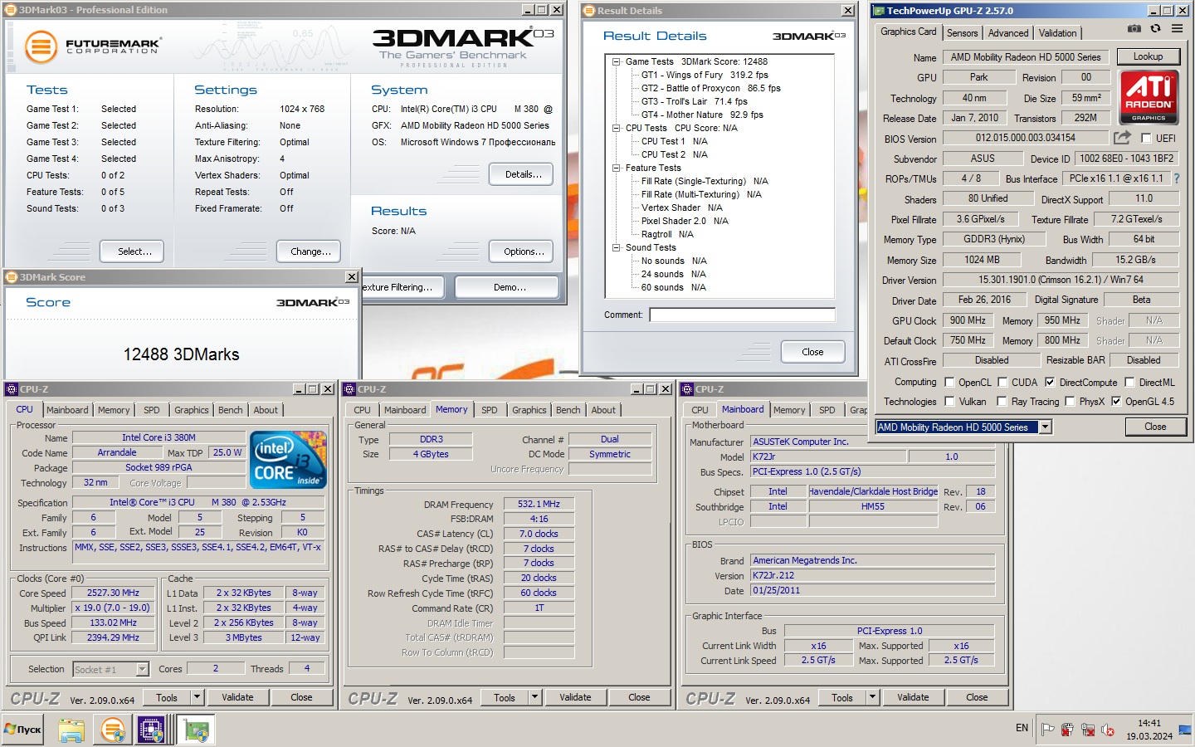This screenshot has width=1195, height=747.
Task: Click the Change... button under Settings
Action: pyautogui.click(x=310, y=251)
